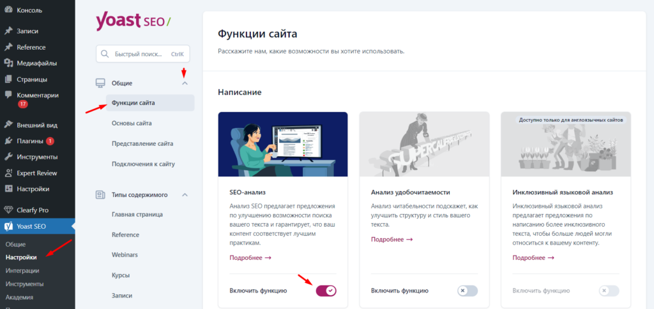Enable the Анализ удобочитаемости toggle

click(468, 291)
